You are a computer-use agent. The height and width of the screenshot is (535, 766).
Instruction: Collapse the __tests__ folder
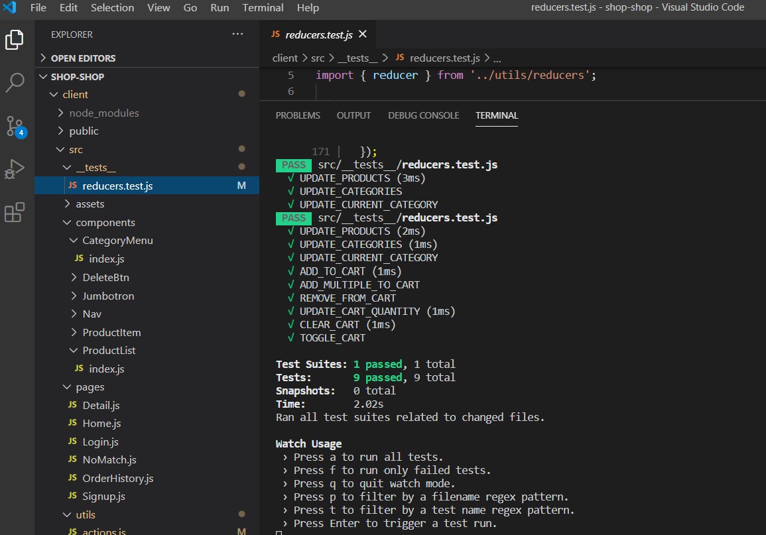[x=67, y=168]
